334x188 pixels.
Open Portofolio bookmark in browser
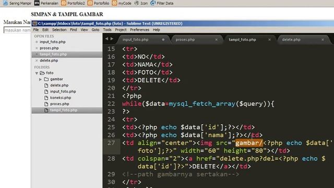click(x=98, y=3)
